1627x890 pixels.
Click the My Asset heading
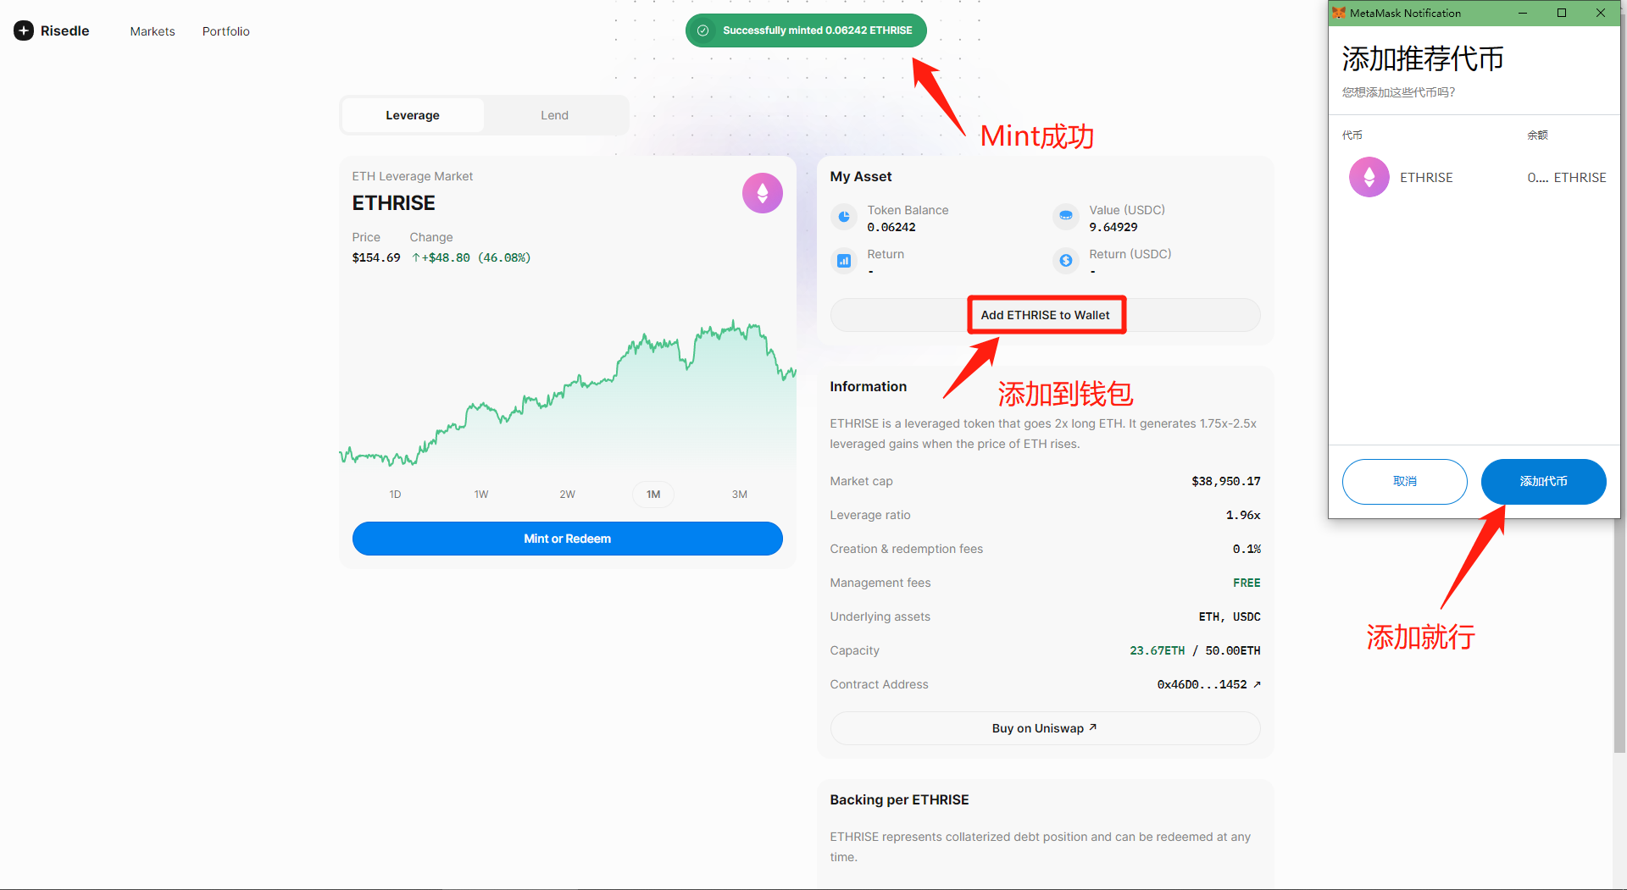tap(861, 176)
